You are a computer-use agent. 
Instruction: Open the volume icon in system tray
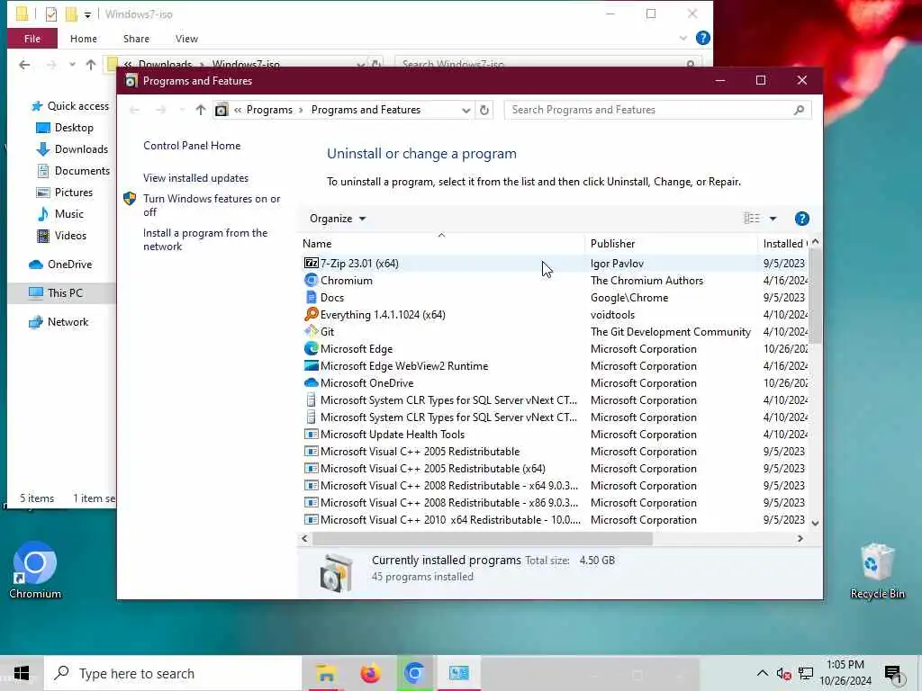[783, 673]
